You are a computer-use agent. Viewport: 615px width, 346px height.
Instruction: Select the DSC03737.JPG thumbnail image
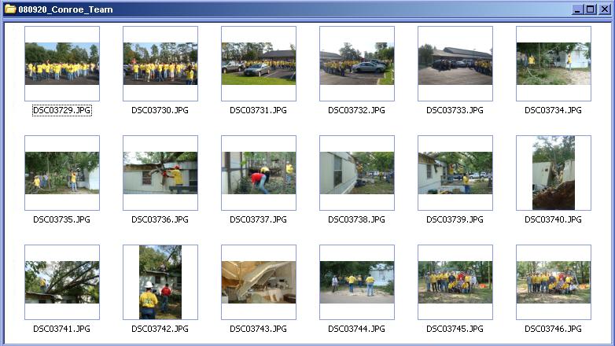pyautogui.click(x=259, y=173)
